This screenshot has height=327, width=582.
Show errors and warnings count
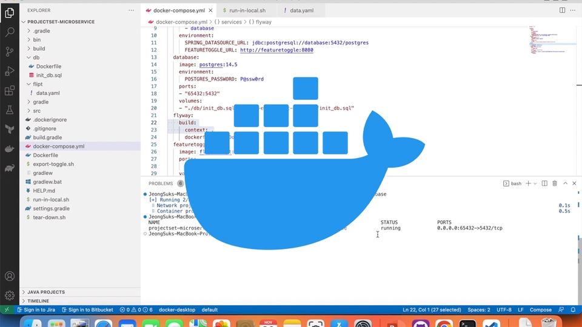(x=136, y=310)
